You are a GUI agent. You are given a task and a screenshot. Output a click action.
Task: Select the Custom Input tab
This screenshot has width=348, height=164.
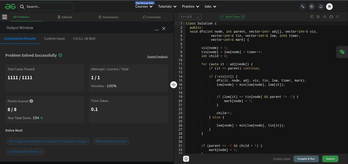coord(55,38)
